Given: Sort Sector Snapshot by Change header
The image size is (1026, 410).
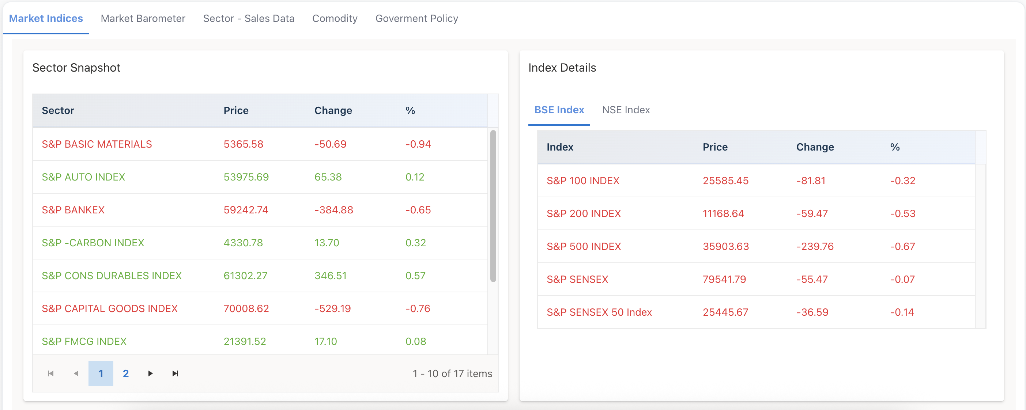Looking at the screenshot, I should tap(333, 111).
